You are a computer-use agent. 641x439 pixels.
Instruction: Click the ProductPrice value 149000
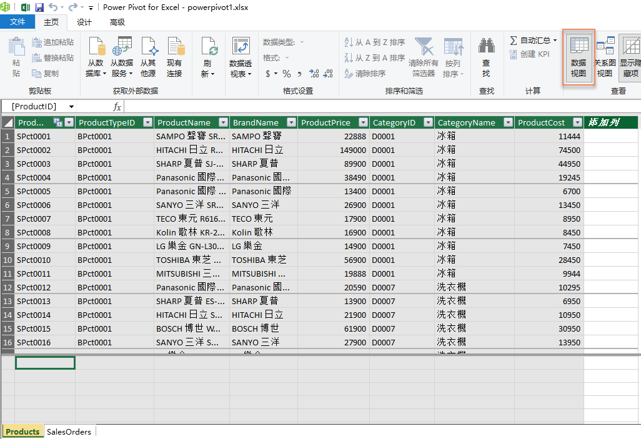[x=334, y=150]
